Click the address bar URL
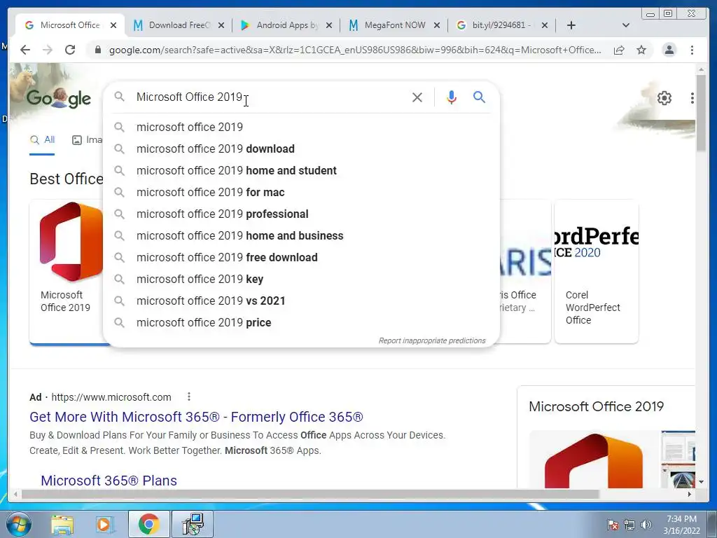 pyautogui.click(x=355, y=50)
